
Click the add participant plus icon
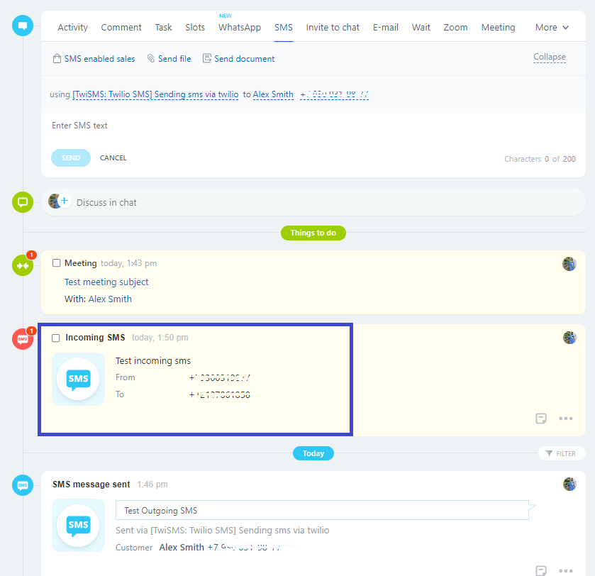tap(64, 201)
